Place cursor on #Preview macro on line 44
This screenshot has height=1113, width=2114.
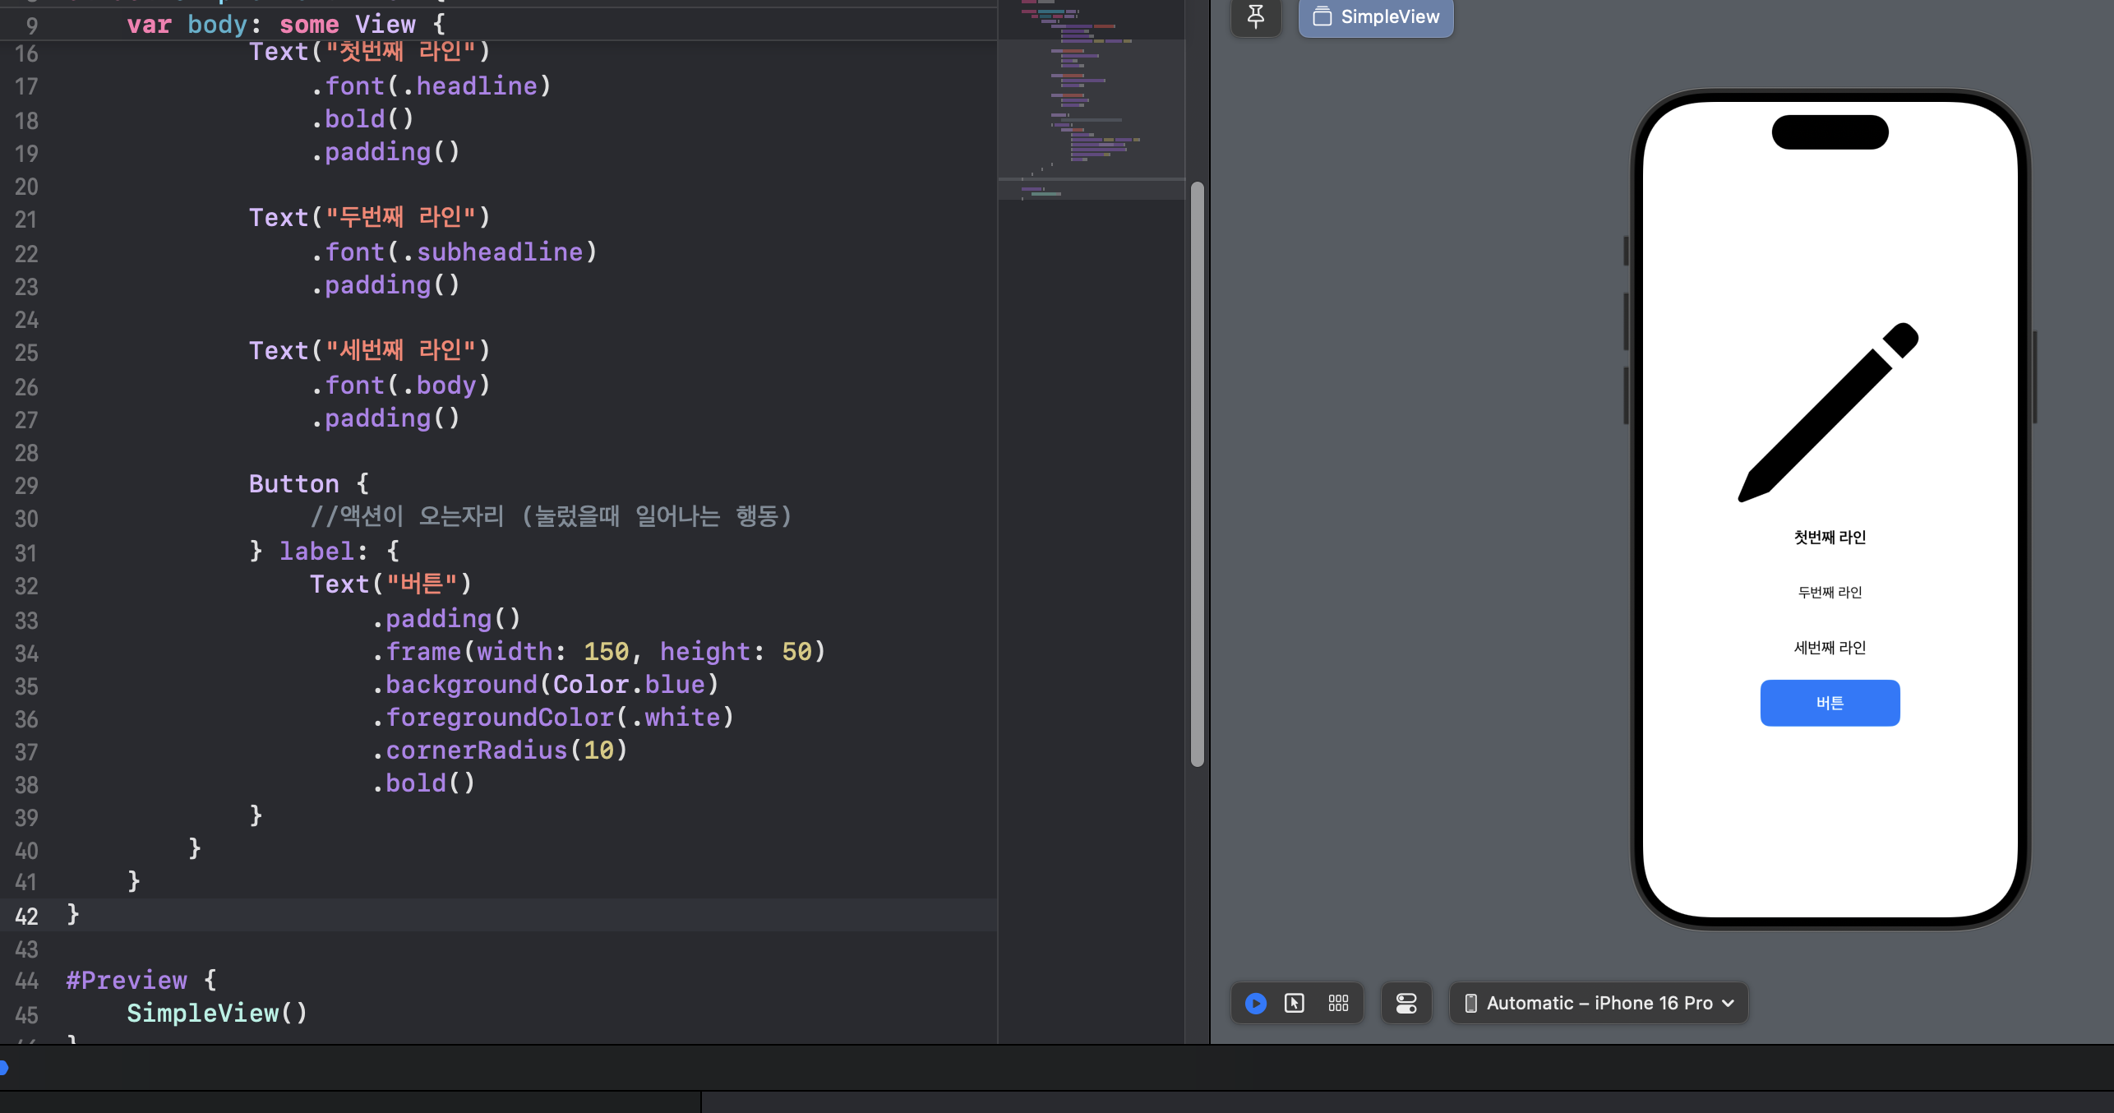[x=127, y=980]
